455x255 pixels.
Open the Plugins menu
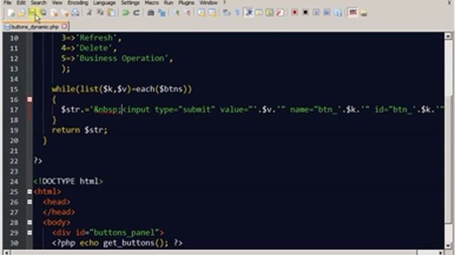[186, 3]
